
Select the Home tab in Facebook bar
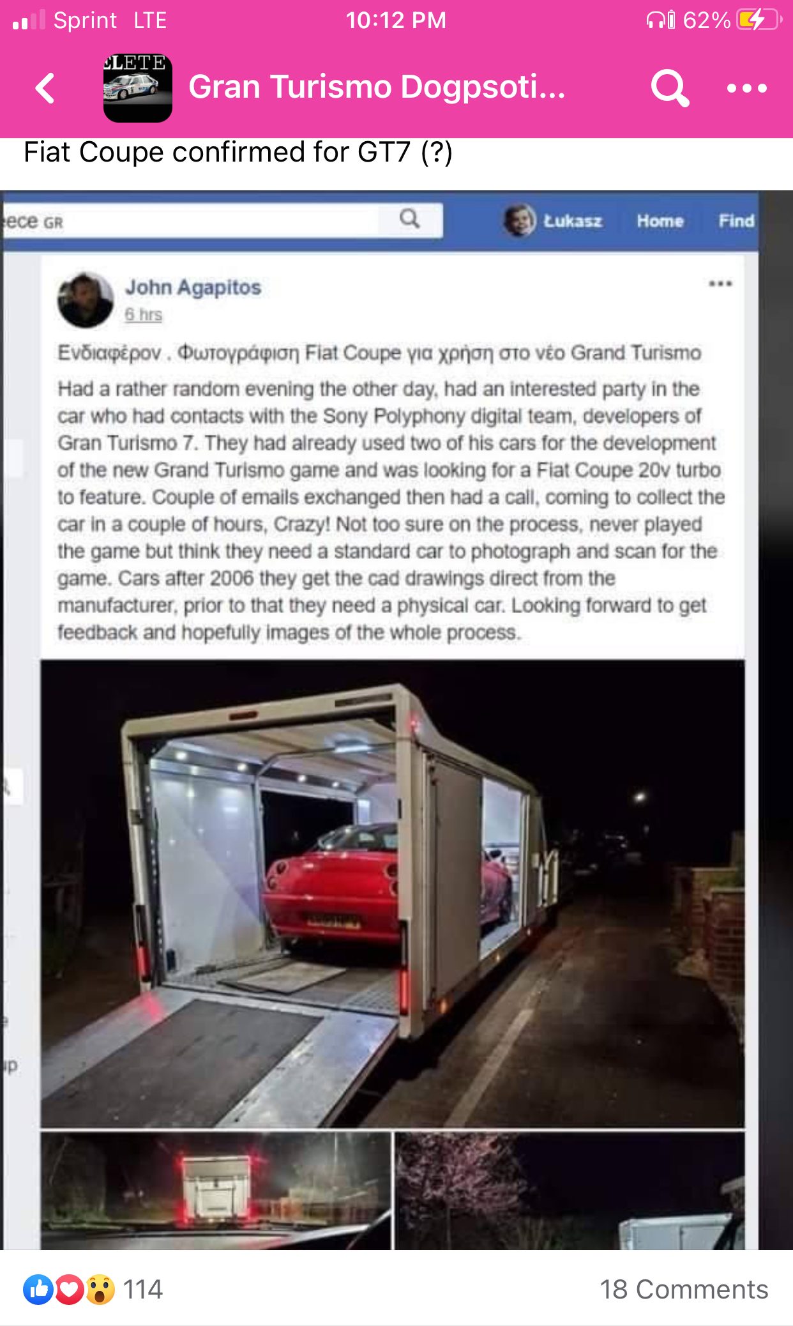(660, 221)
